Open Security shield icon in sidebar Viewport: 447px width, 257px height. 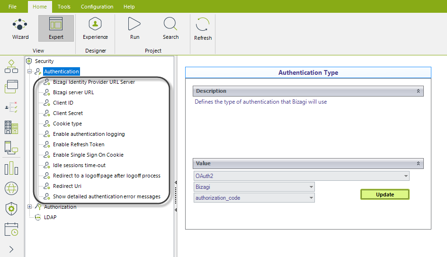(x=11, y=209)
